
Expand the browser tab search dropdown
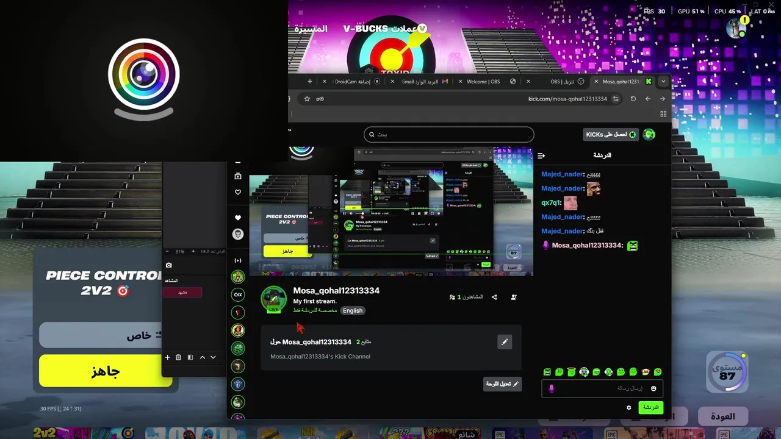point(663,81)
